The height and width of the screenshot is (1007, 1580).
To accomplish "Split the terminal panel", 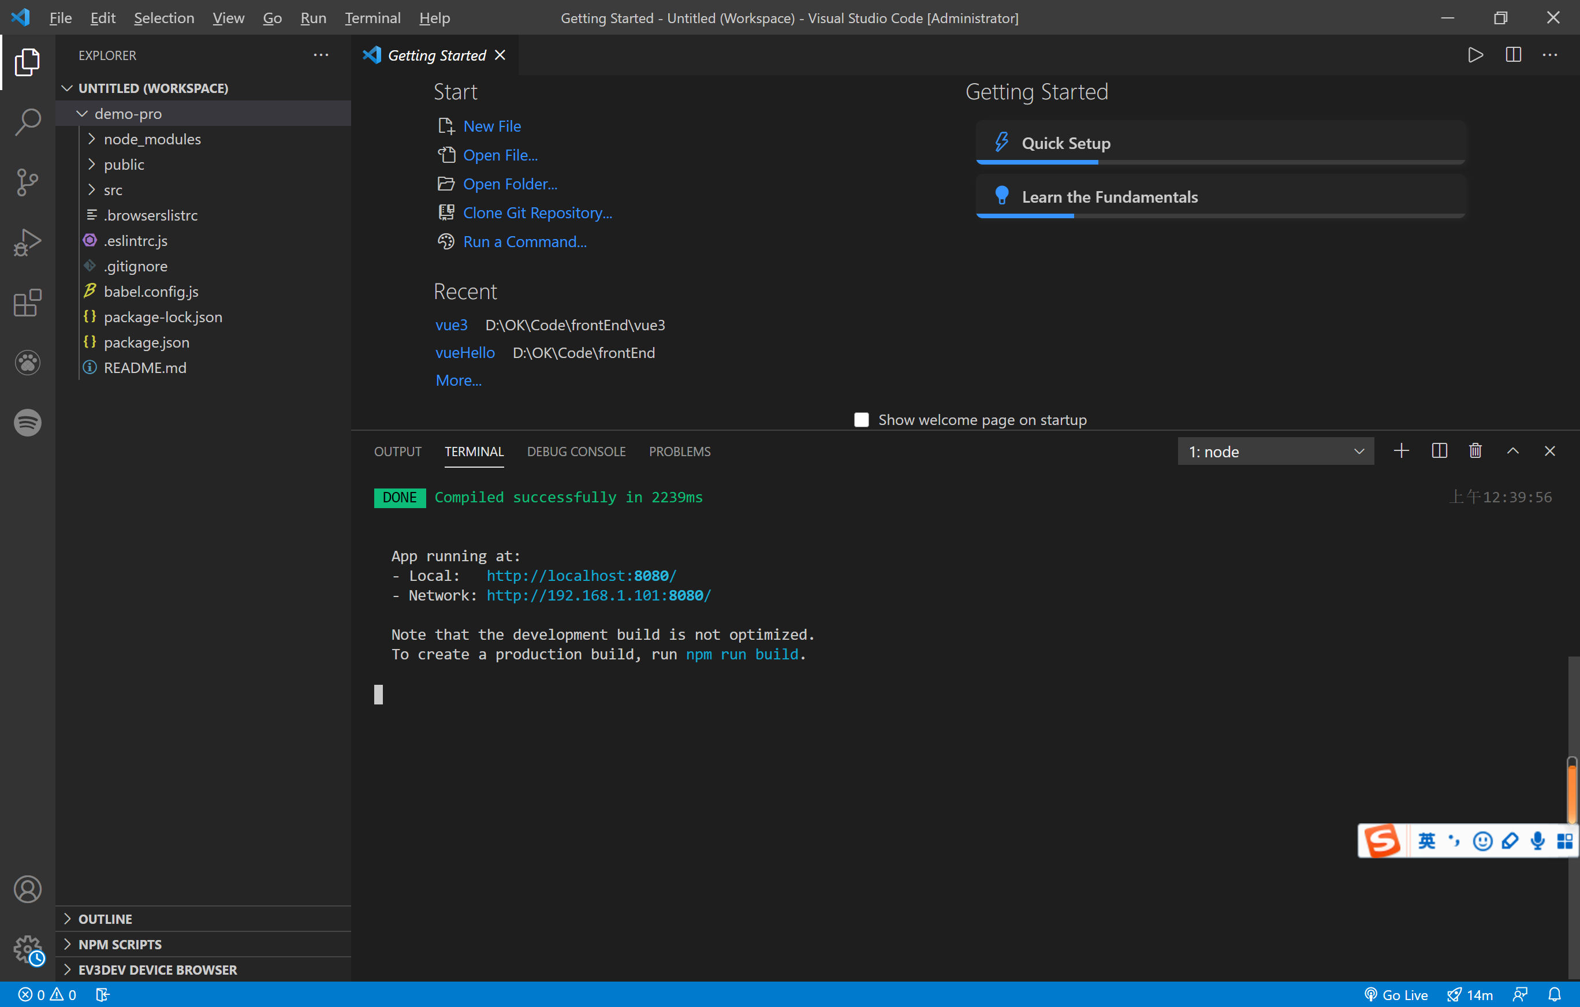I will [1439, 452].
